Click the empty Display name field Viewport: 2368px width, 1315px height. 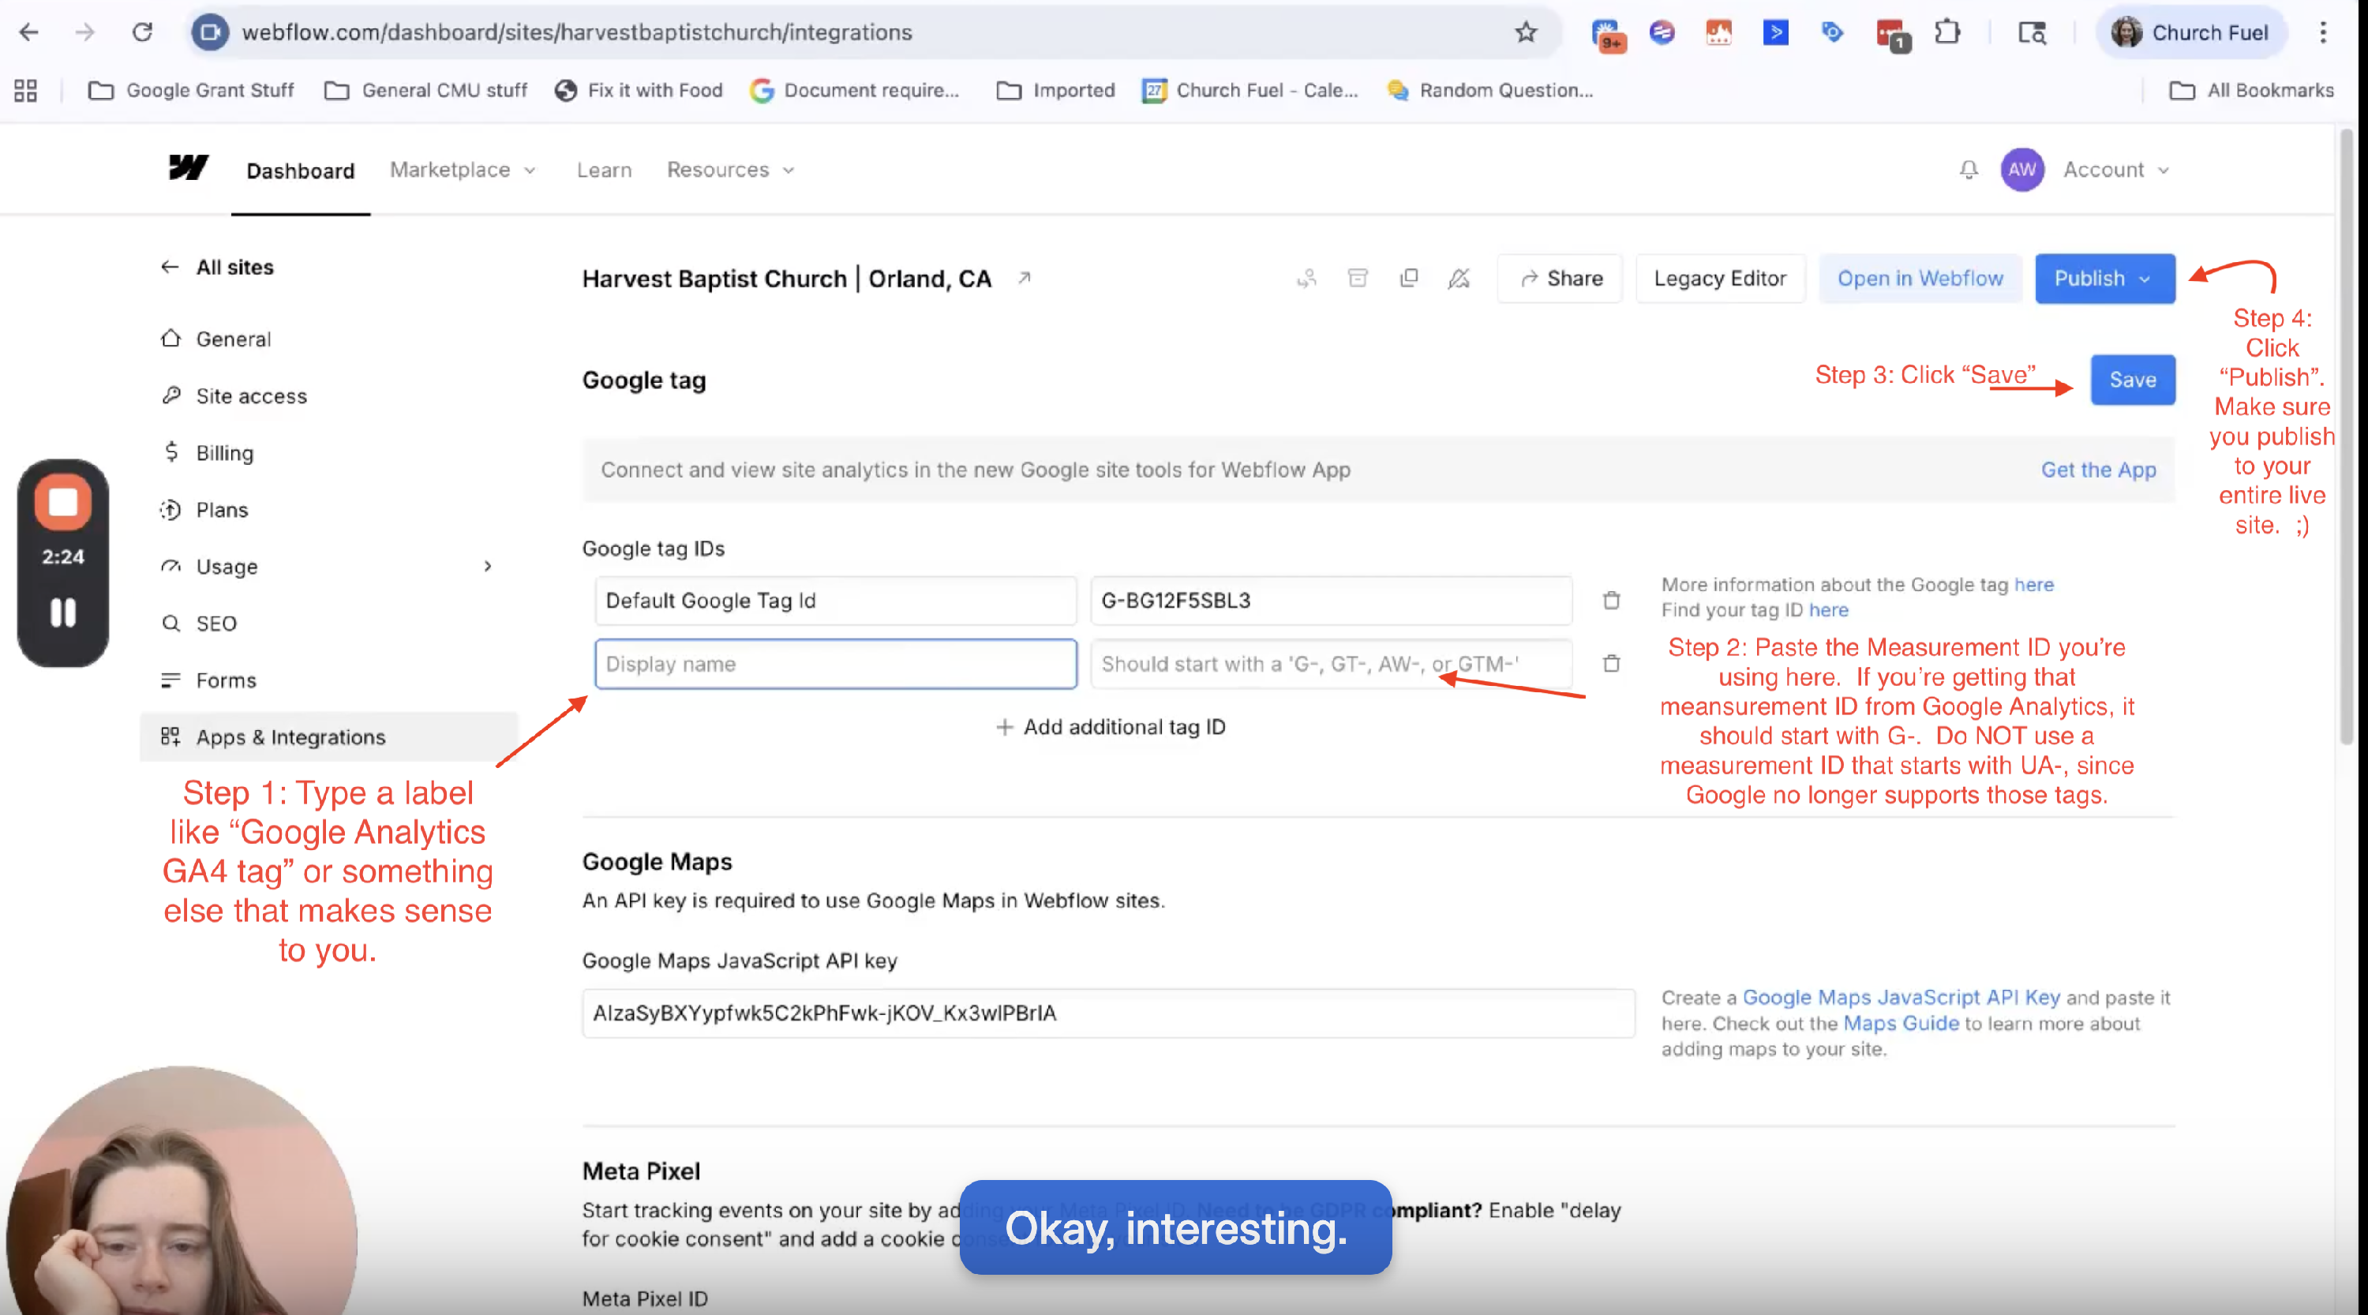(836, 664)
